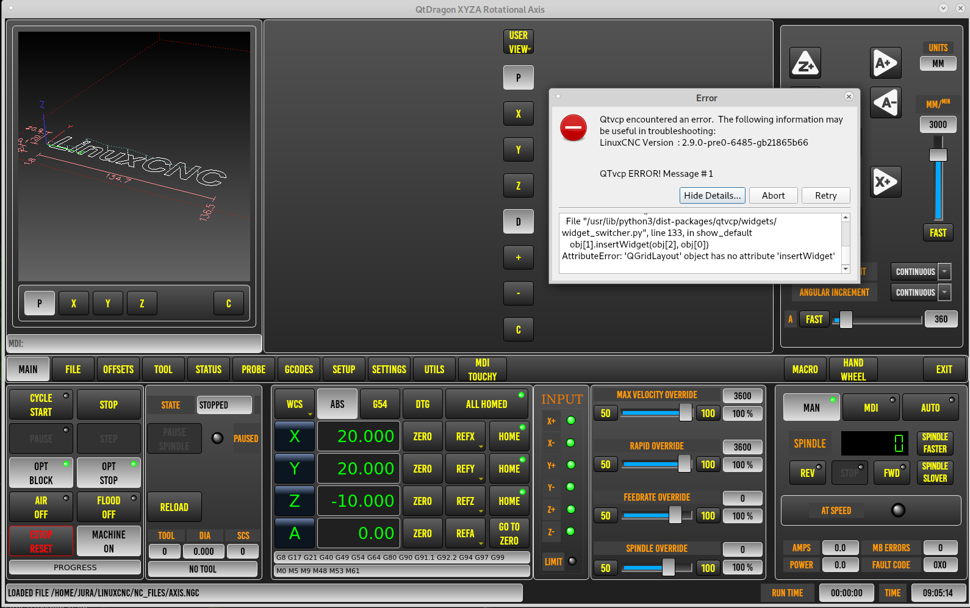The image size is (970, 608).
Task: Open WCS dropdown menu
Action: click(x=295, y=404)
